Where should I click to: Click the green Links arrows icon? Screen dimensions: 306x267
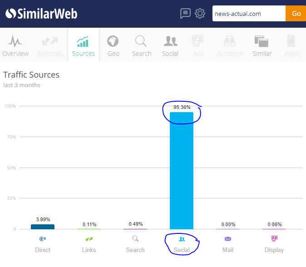pyautogui.click(x=89, y=239)
